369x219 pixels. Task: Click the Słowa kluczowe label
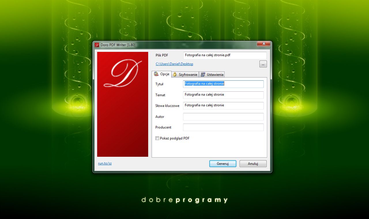click(167, 106)
